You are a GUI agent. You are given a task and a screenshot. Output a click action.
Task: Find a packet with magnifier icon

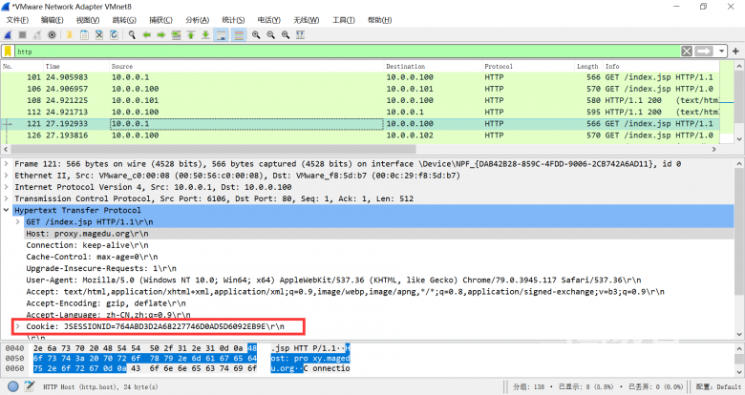pos(132,34)
